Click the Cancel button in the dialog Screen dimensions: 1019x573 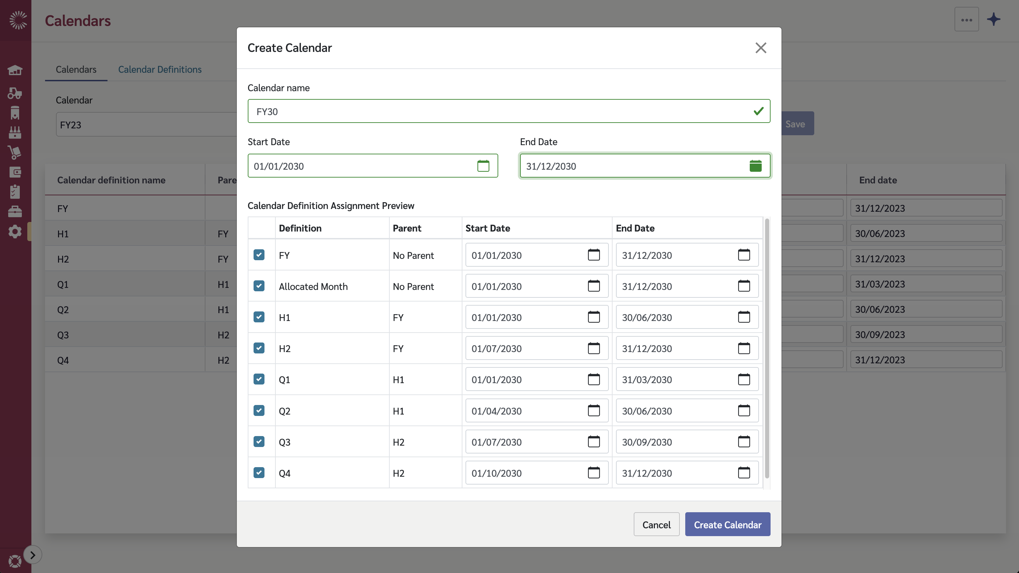pyautogui.click(x=656, y=524)
